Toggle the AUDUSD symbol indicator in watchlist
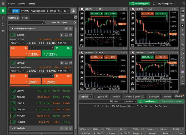Screen dimensions: 186x135 click(x=14, y=97)
